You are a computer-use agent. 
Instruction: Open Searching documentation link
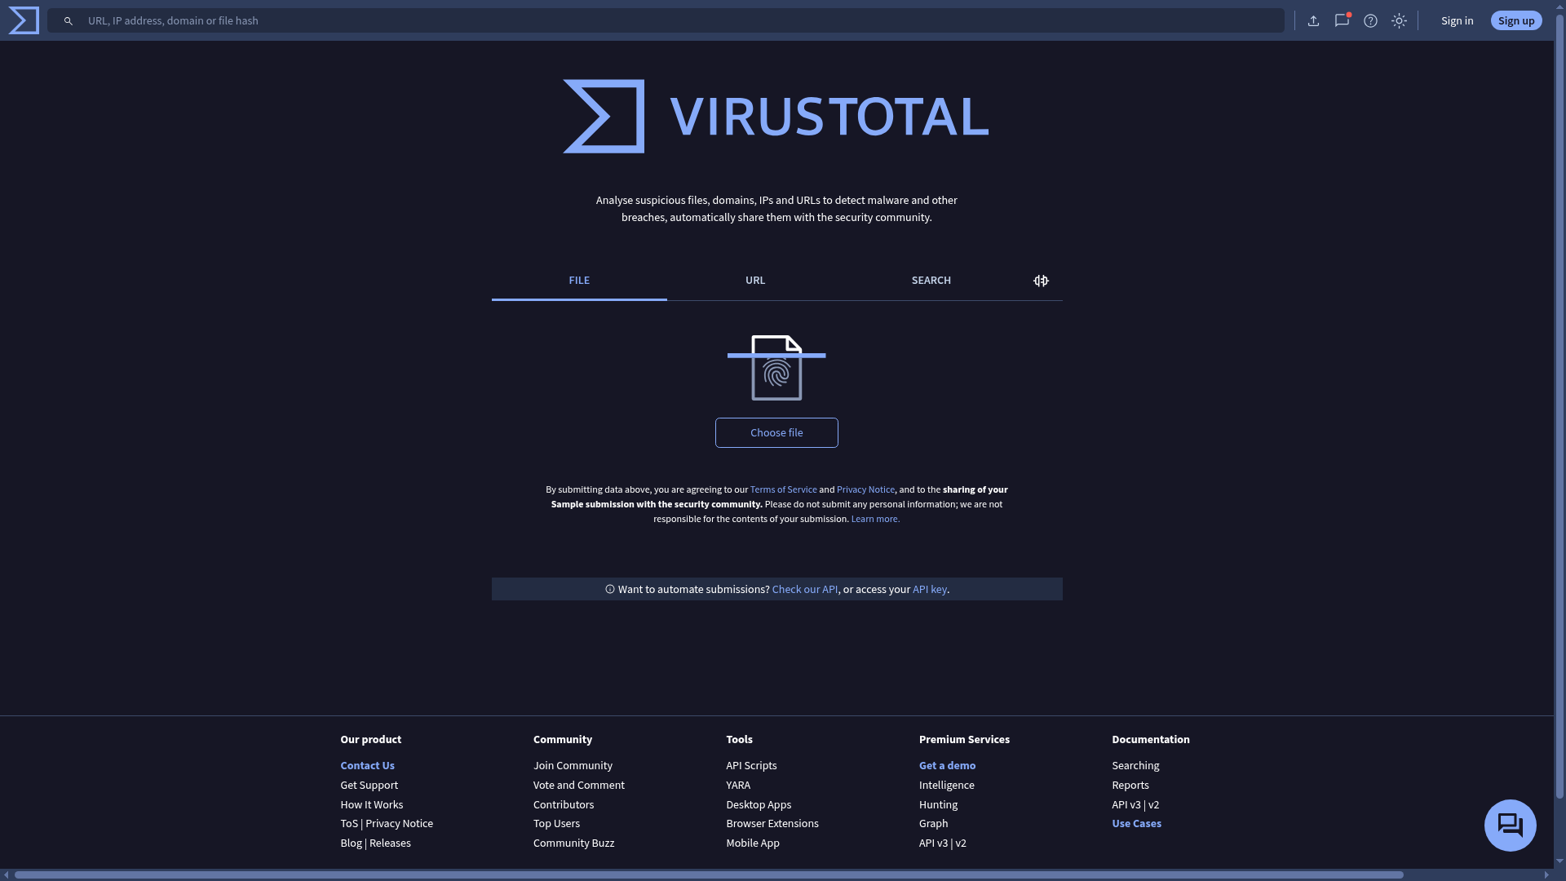(x=1135, y=765)
